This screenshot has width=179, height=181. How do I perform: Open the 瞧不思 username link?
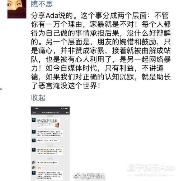point(42,4)
